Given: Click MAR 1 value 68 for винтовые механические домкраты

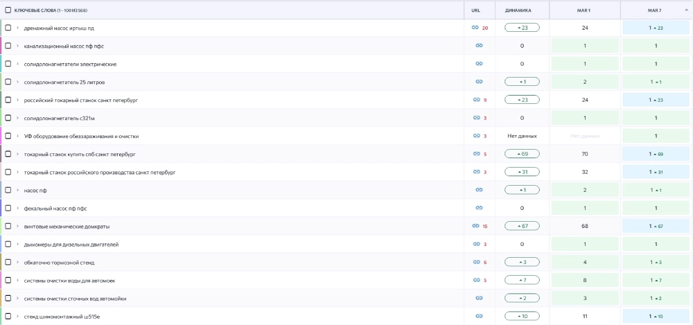Looking at the screenshot, I should pyautogui.click(x=585, y=226).
